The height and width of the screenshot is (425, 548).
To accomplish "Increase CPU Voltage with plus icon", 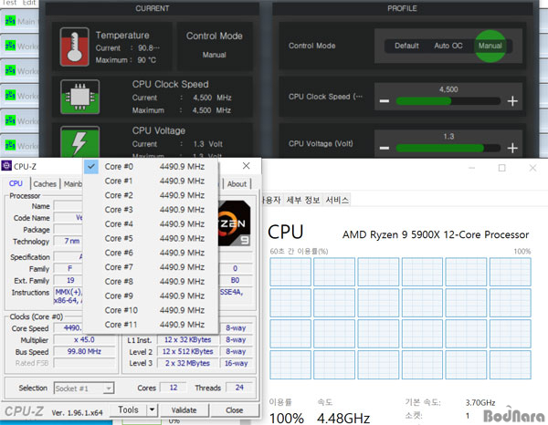I will (512, 148).
